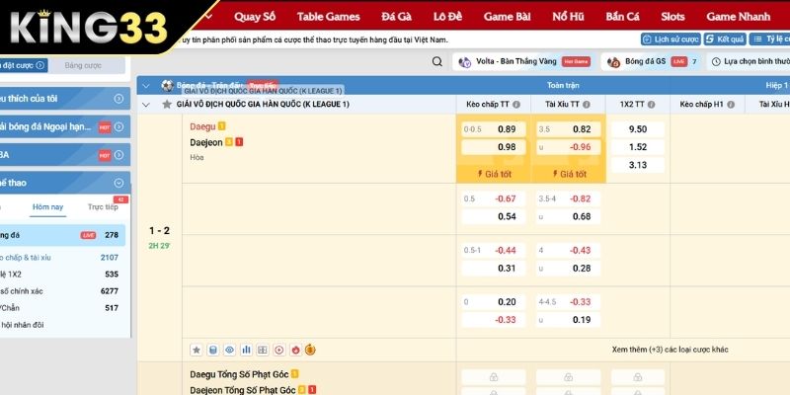790x395 pixels.
Task: Click info icon next to Kèo chấp TT
Action: (516, 105)
